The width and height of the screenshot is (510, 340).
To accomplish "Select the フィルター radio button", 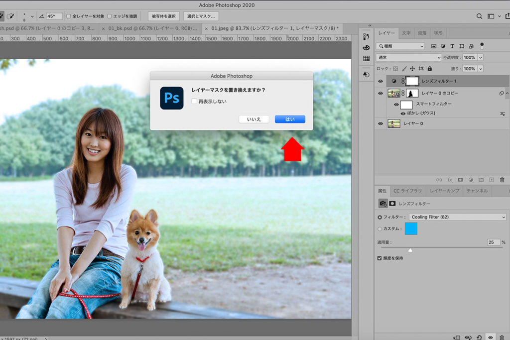I will point(380,217).
